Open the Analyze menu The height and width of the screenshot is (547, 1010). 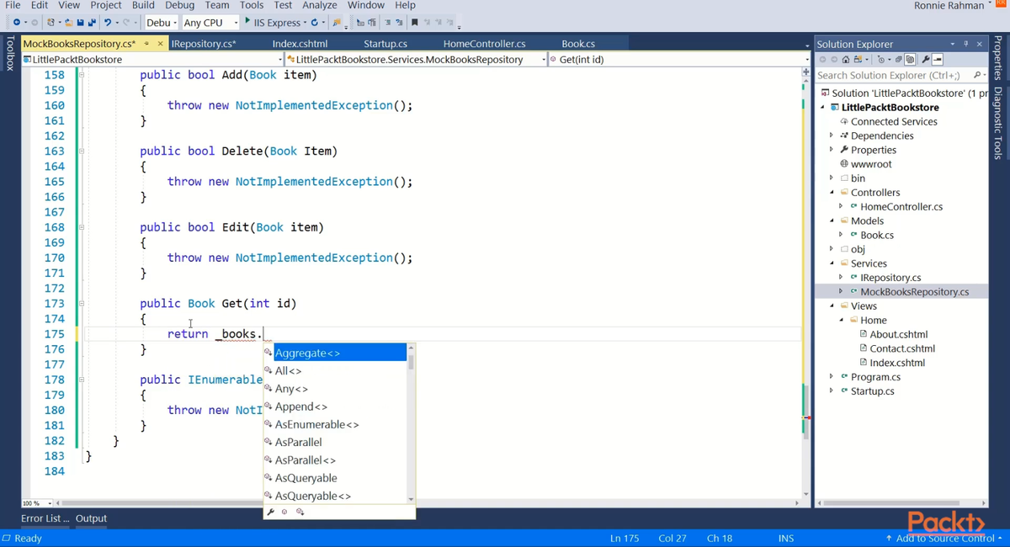click(x=320, y=5)
